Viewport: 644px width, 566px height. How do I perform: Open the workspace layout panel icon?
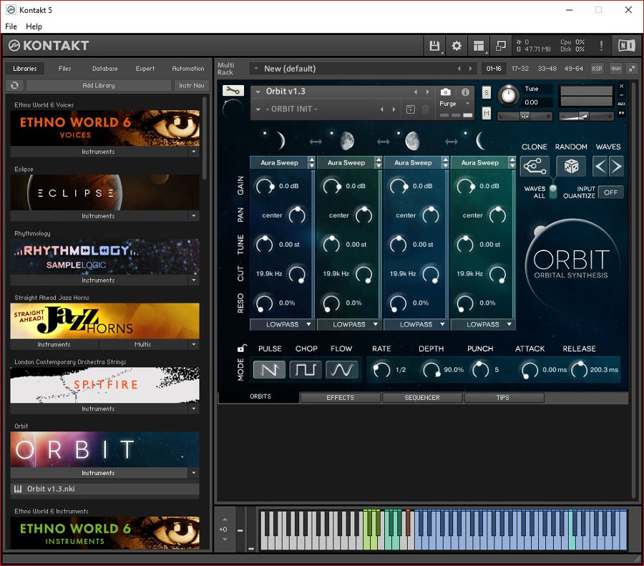[479, 46]
